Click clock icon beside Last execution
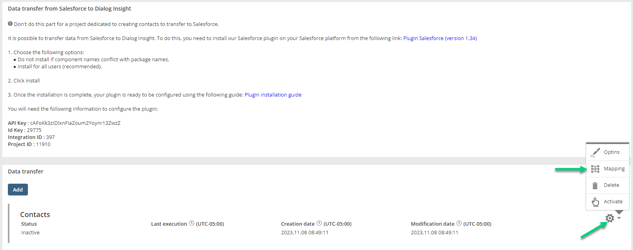This screenshot has width=633, height=250. (191, 223)
